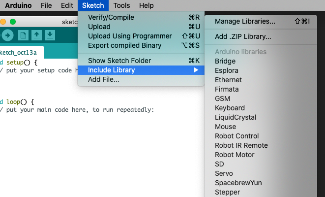Include the Esplora library
325x197 pixels.
[261, 70]
